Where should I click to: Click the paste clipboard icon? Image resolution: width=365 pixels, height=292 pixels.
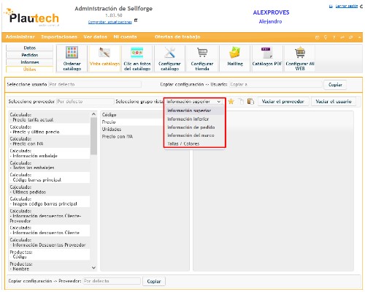[250, 101]
